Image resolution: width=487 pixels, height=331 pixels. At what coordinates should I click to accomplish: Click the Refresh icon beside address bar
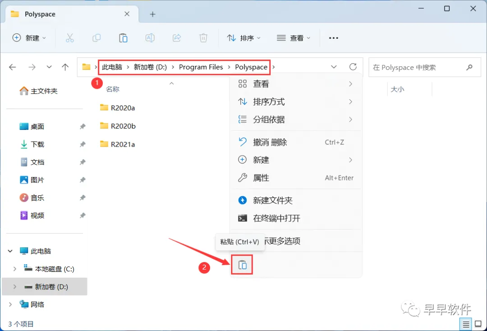(x=353, y=67)
